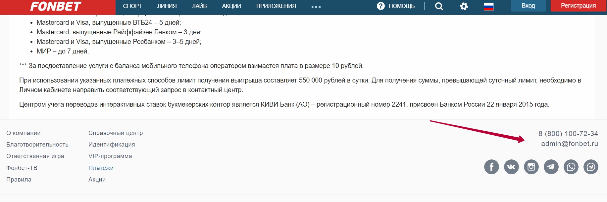Select the list line mentioning Росбанком
This screenshot has width=607, height=202.
119,42
